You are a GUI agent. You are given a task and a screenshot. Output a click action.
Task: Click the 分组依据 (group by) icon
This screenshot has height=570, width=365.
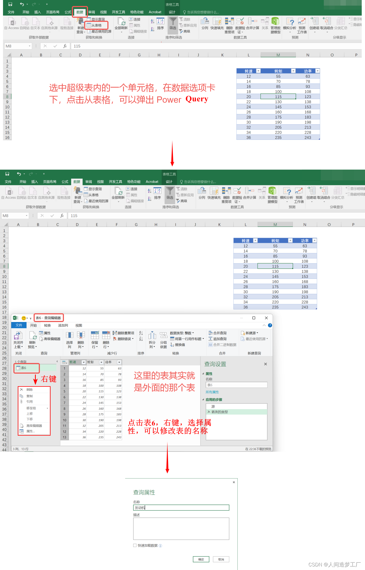click(163, 339)
